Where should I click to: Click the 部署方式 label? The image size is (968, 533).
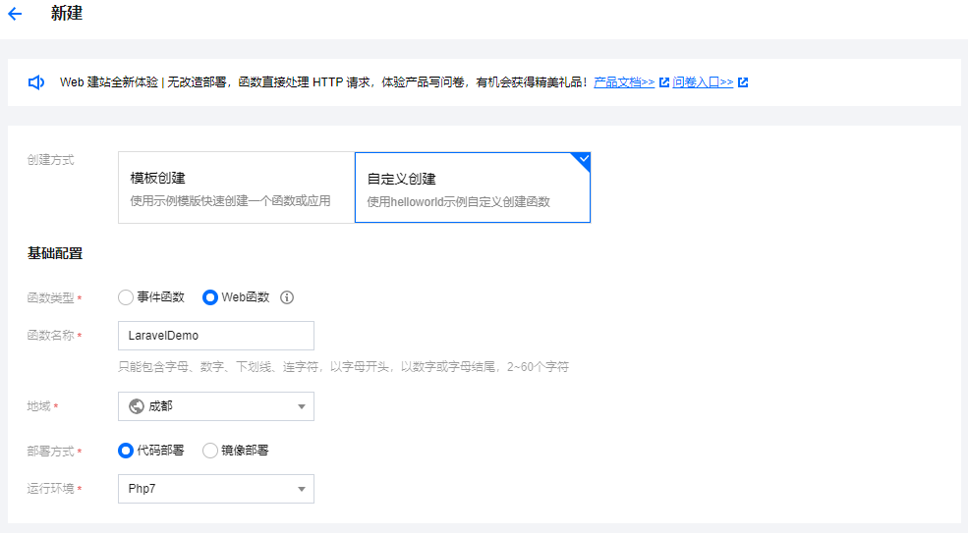pos(51,452)
